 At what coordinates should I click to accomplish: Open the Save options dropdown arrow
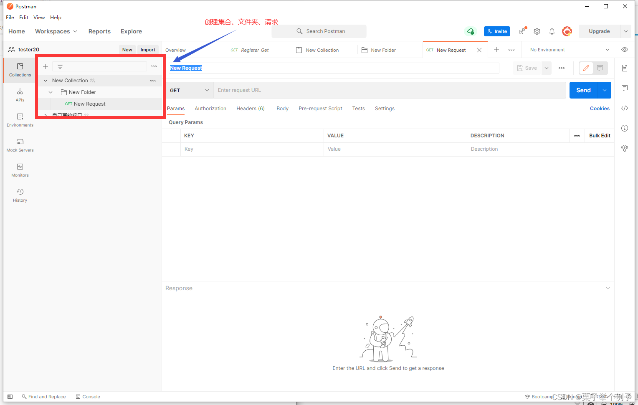pyautogui.click(x=547, y=68)
